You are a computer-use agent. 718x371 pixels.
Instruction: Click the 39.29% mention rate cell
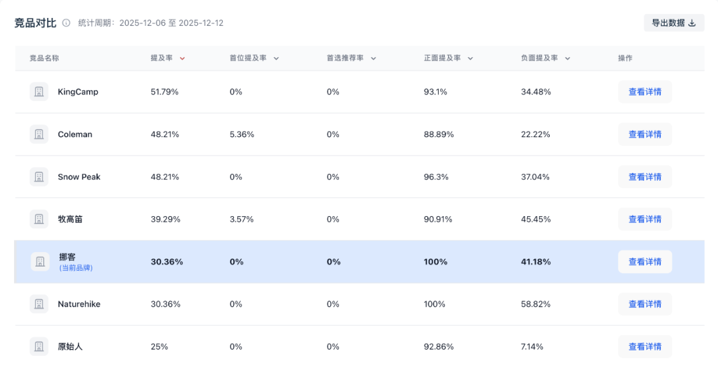point(166,219)
